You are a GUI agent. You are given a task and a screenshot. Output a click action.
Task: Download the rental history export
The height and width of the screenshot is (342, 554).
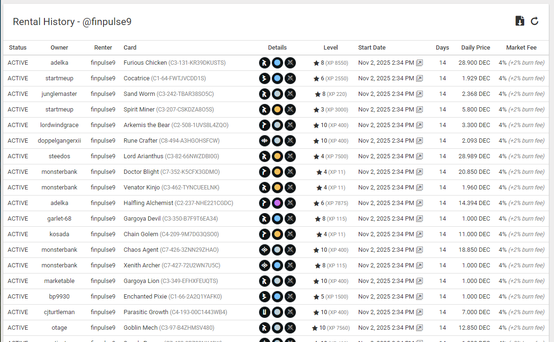tap(519, 21)
